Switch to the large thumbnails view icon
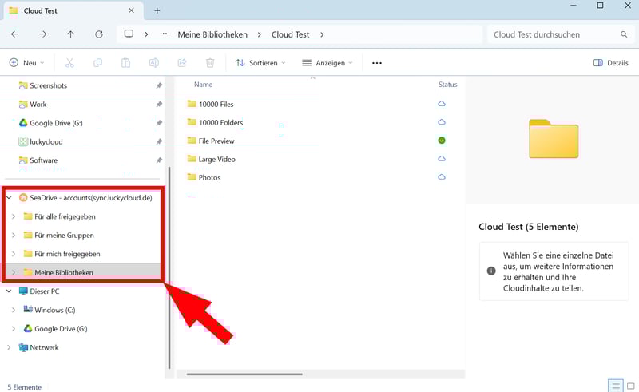This screenshot has width=639, height=392. [x=630, y=386]
